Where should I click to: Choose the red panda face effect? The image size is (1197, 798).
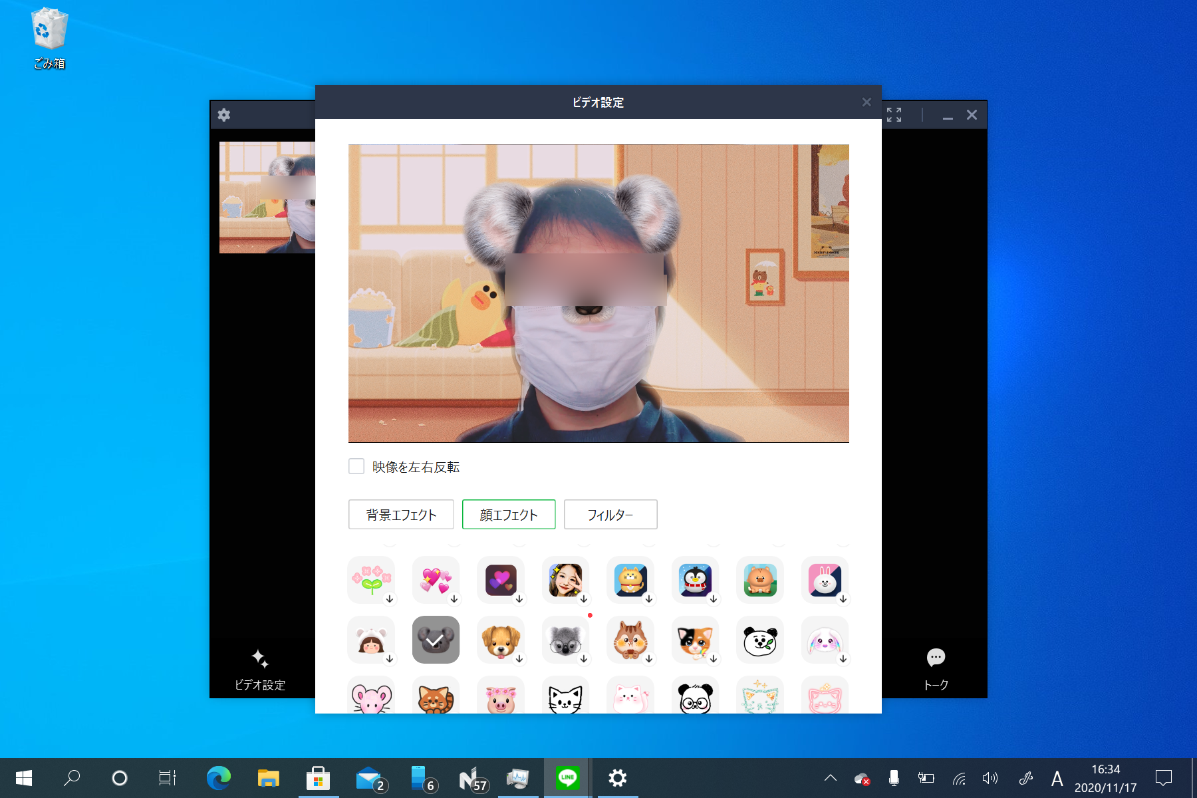[436, 695]
